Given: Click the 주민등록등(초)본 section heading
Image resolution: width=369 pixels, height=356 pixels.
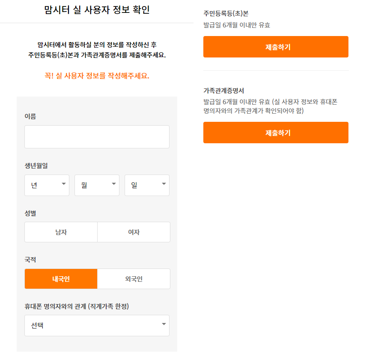Looking at the screenshot, I should [x=226, y=13].
